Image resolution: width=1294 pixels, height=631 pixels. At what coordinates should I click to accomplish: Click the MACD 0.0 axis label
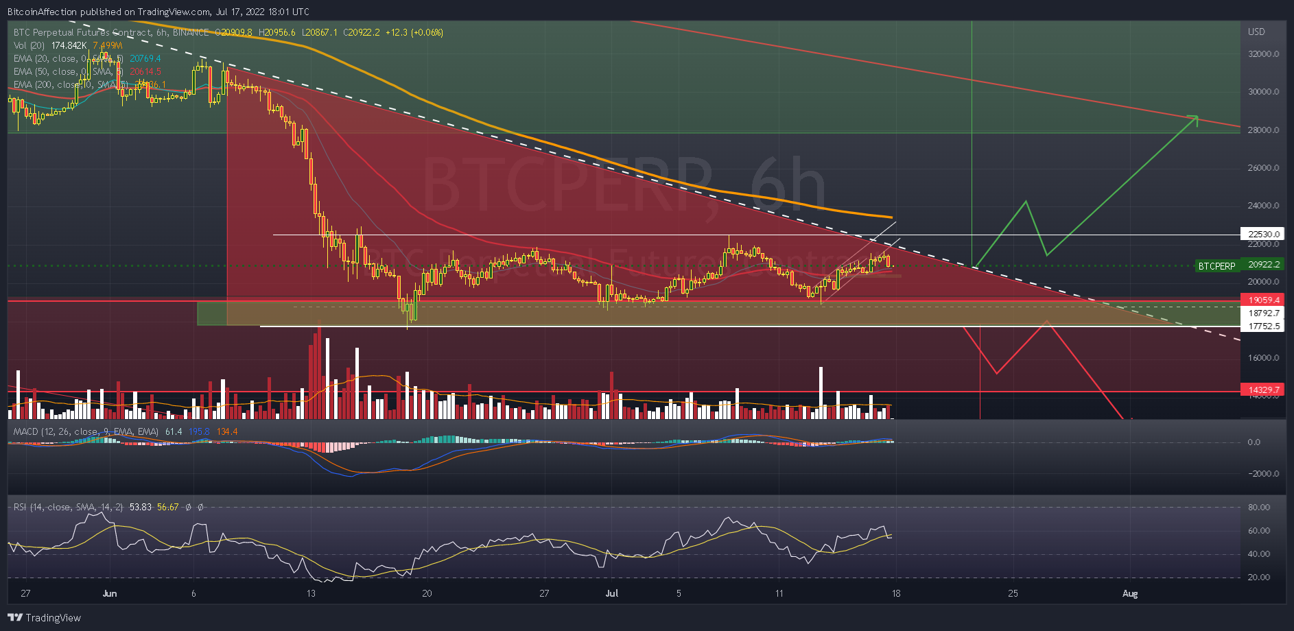(x=1254, y=442)
